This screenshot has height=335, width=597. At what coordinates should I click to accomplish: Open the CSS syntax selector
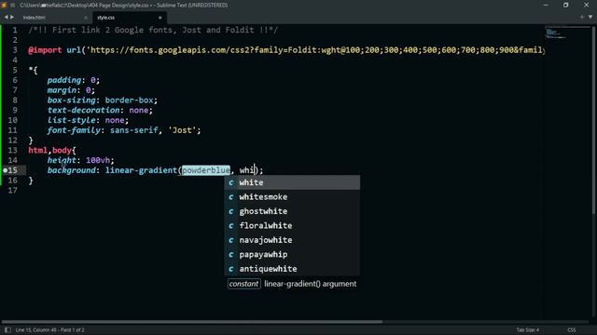pos(572,329)
